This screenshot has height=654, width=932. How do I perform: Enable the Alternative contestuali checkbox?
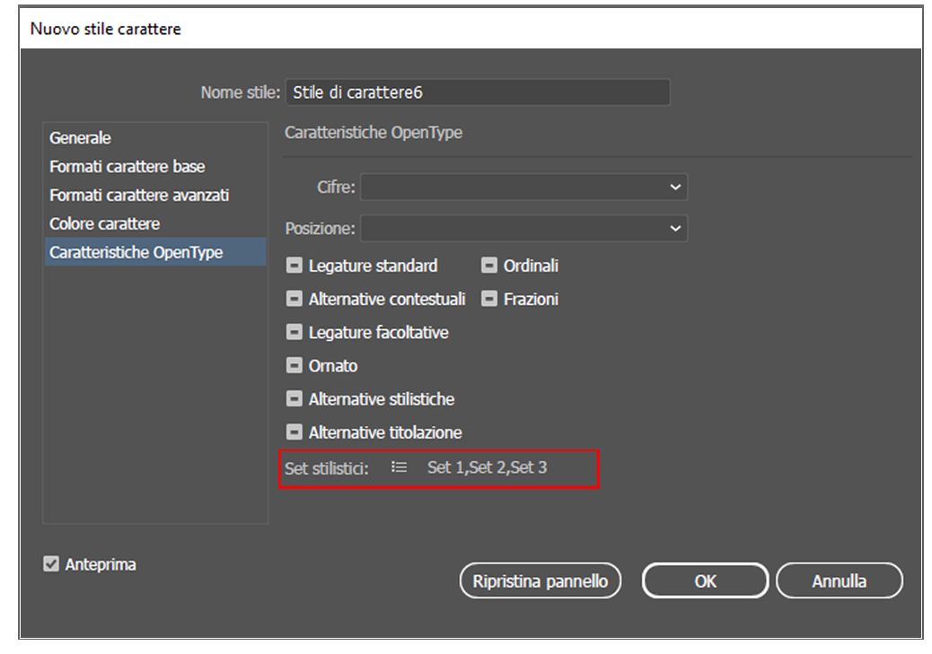[295, 299]
